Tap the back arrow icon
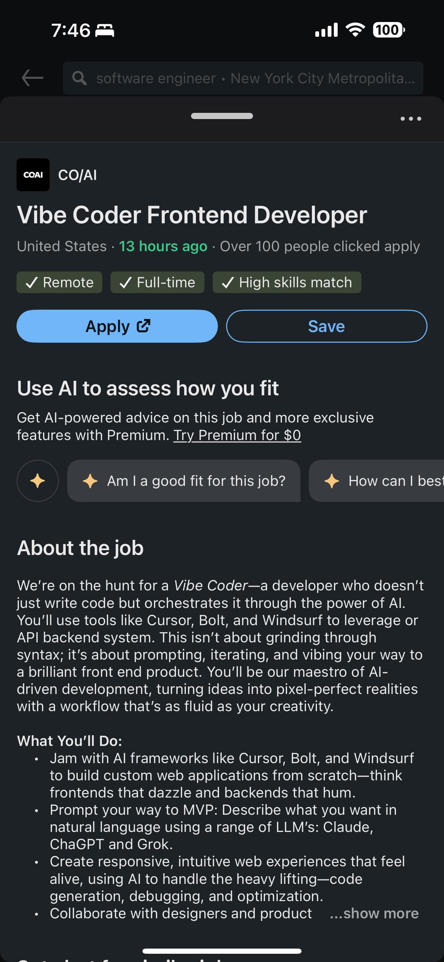444x962 pixels. [32, 78]
